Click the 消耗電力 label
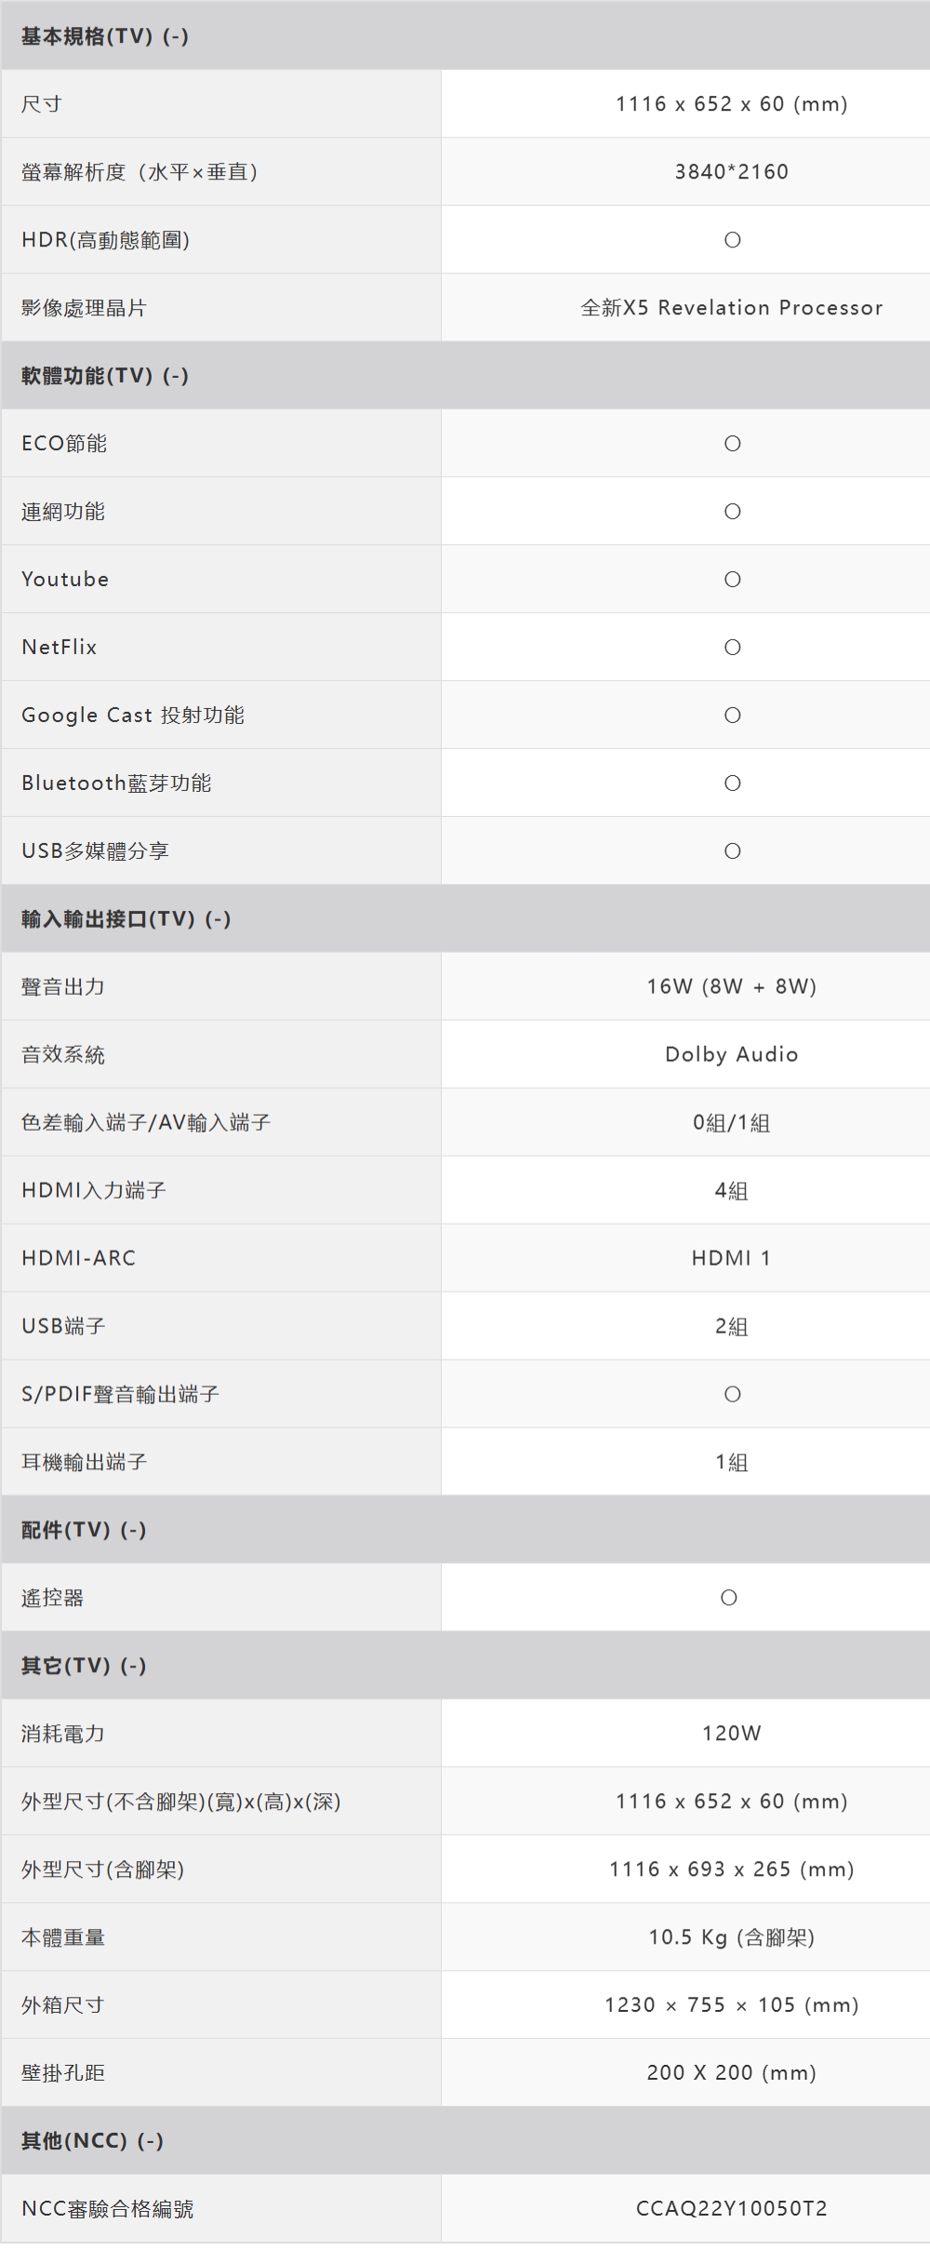Image resolution: width=930 pixels, height=2250 pixels. [63, 1734]
